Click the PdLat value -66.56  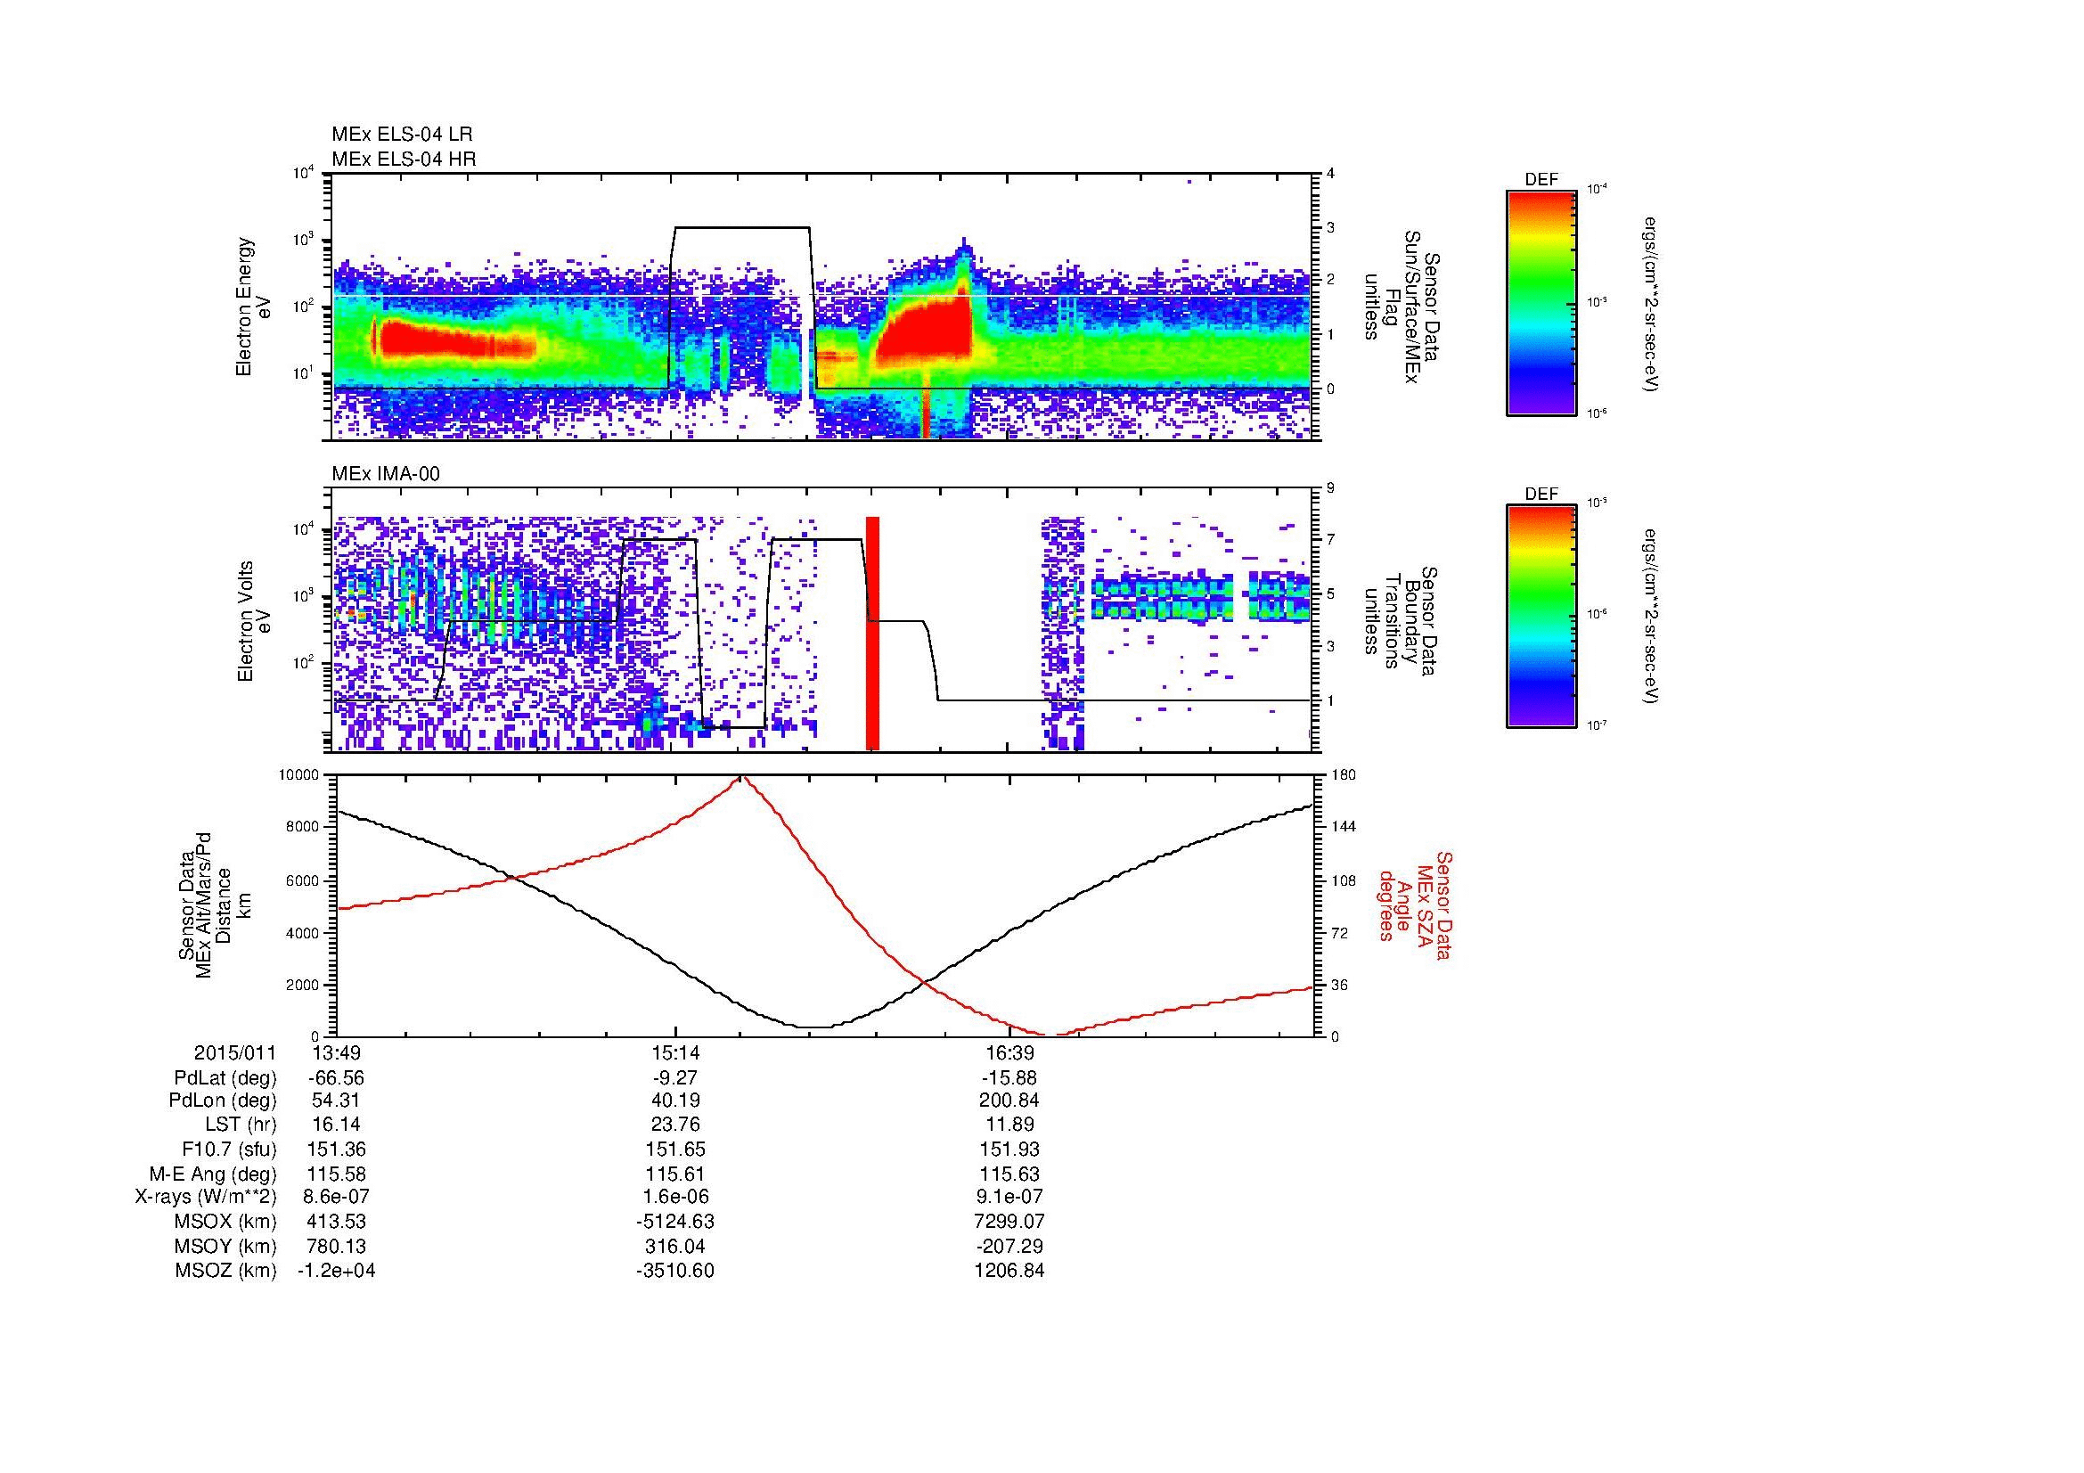[x=337, y=1078]
